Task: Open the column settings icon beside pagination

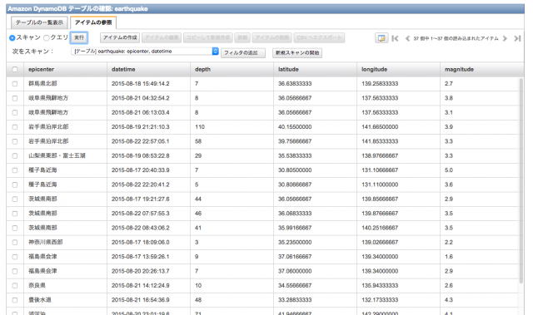Action: coord(381,38)
